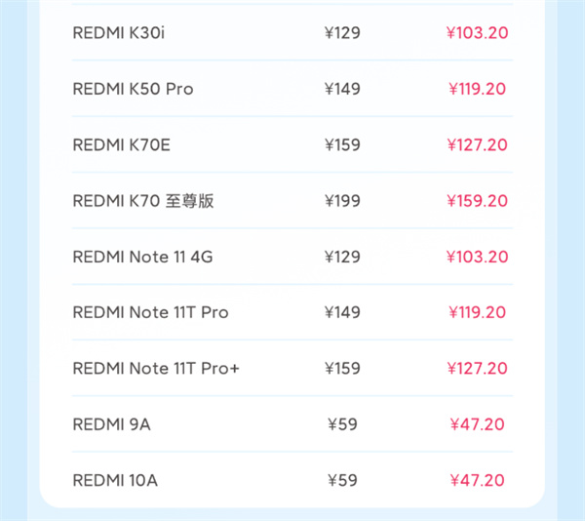
Task: Click the REDMI 10A model name
Action: click(x=115, y=481)
